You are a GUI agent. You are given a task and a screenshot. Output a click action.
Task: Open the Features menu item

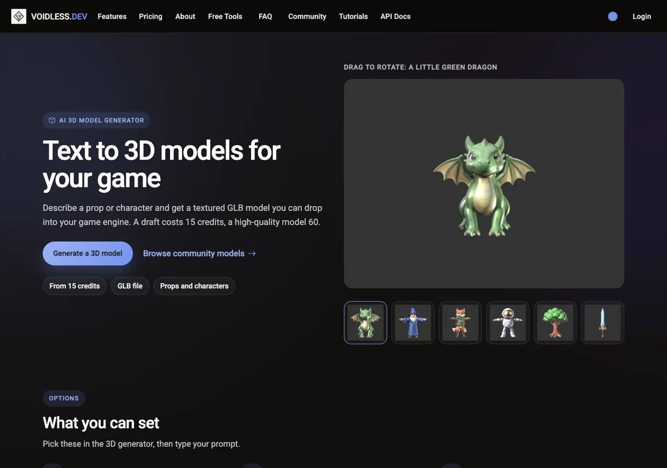tap(112, 17)
